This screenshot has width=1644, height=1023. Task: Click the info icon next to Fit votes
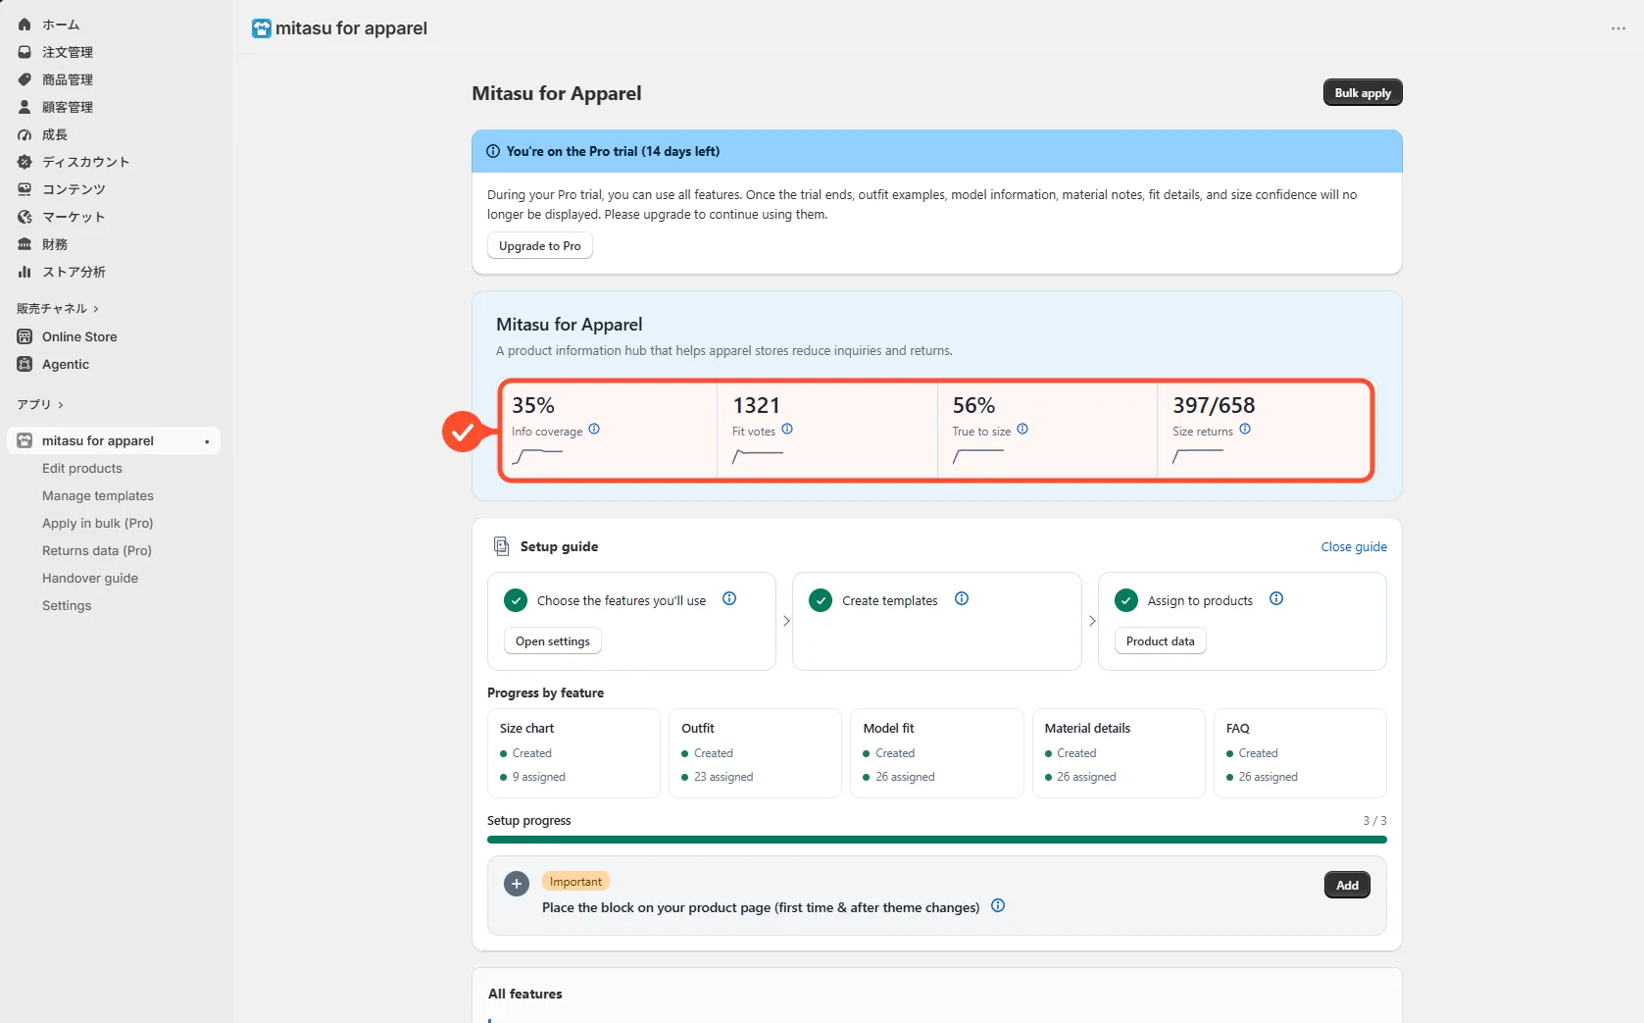pyautogui.click(x=787, y=430)
